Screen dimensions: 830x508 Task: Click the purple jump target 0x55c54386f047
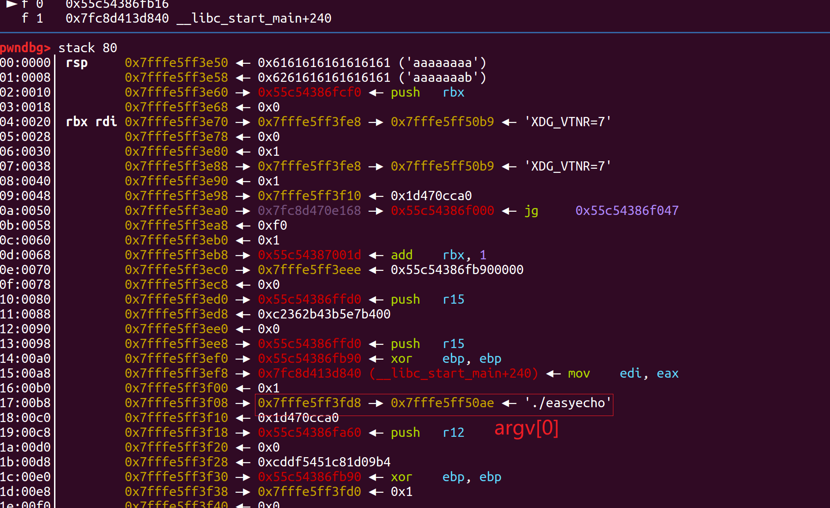[626, 210]
